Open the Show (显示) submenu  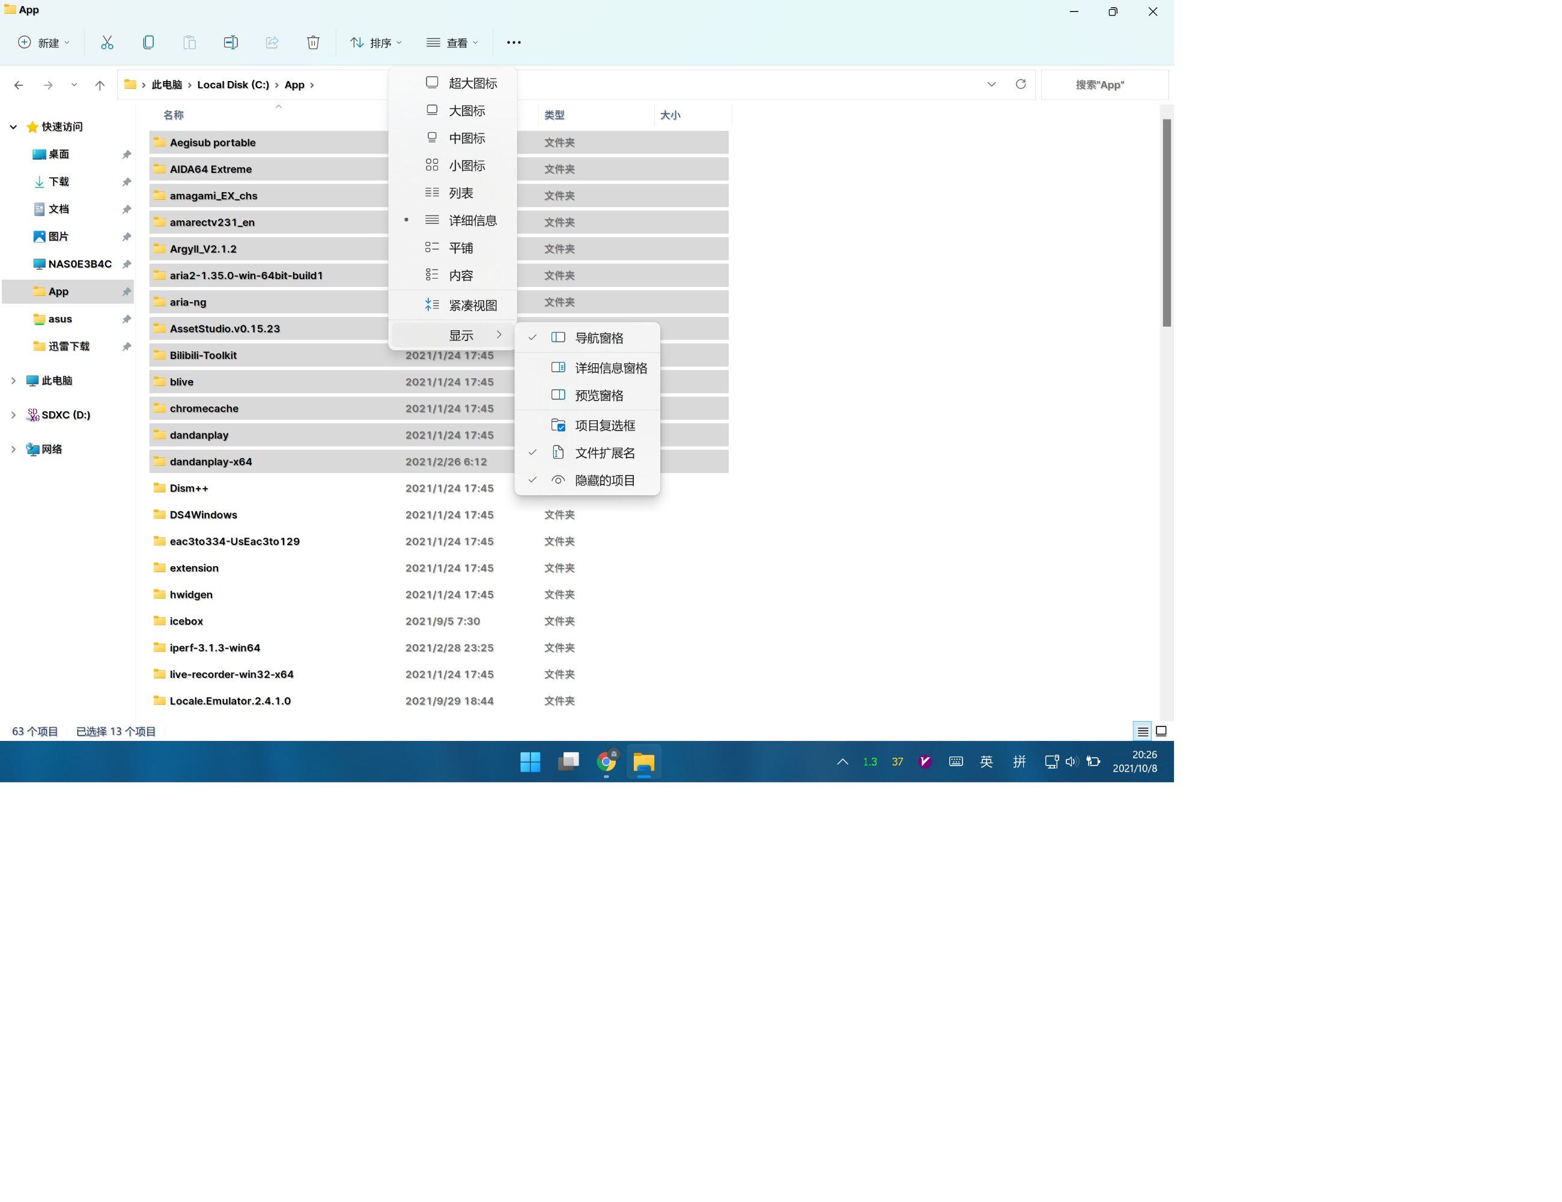(x=453, y=335)
